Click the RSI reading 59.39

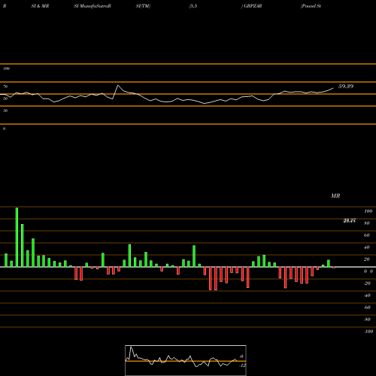coord(346,86)
